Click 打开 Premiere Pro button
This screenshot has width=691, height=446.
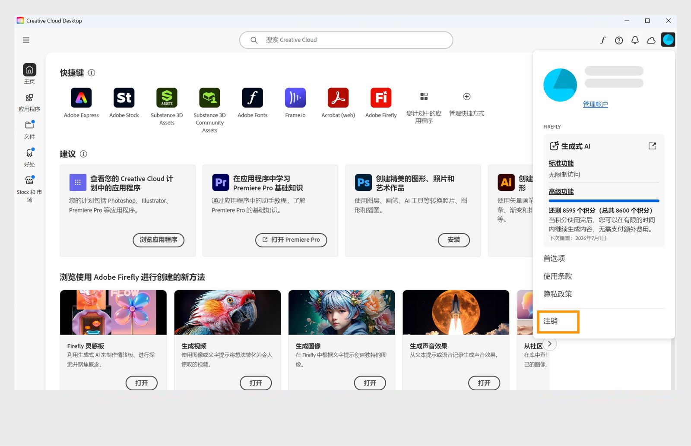point(291,240)
